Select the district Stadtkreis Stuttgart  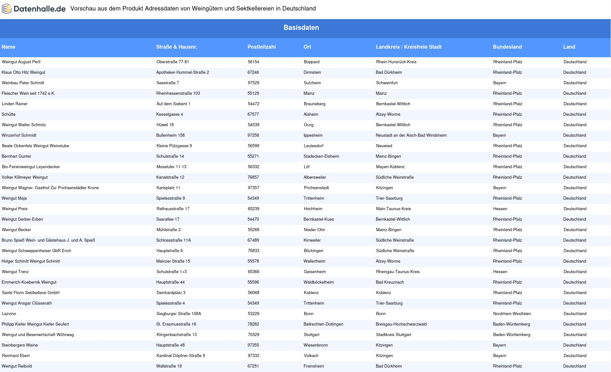coord(394,335)
